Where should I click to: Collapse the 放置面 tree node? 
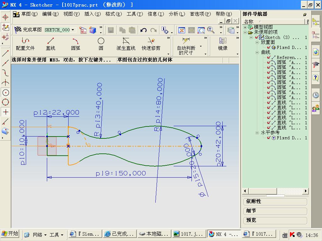click(257, 42)
